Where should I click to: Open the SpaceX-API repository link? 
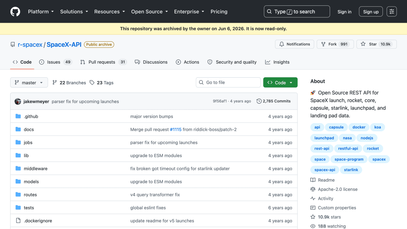[x=64, y=44]
